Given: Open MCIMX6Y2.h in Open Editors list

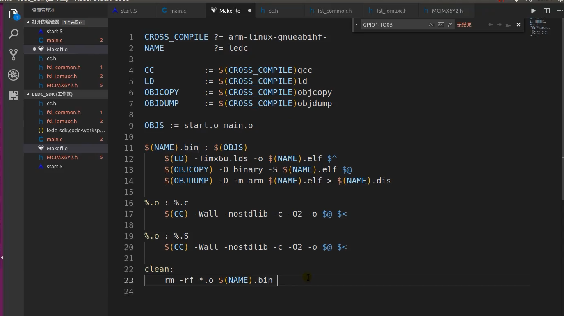Looking at the screenshot, I should (66, 85).
